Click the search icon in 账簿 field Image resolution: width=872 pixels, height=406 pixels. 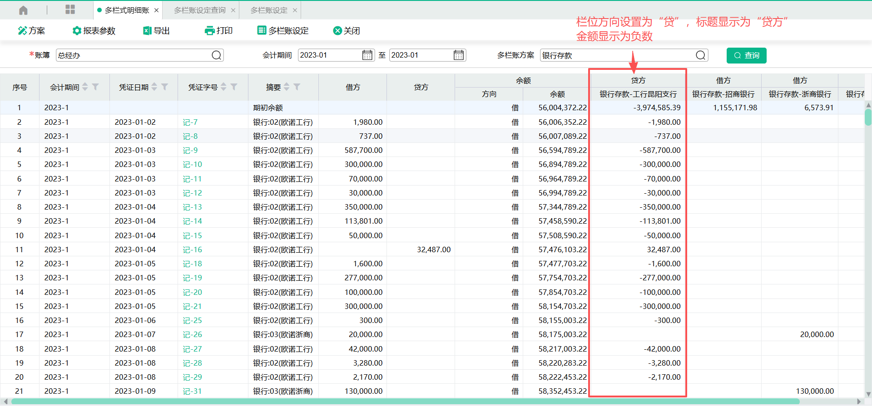point(217,55)
